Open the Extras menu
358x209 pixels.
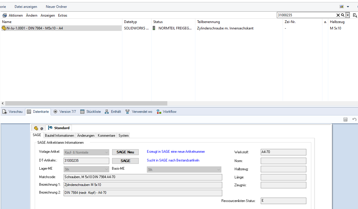(62, 15)
